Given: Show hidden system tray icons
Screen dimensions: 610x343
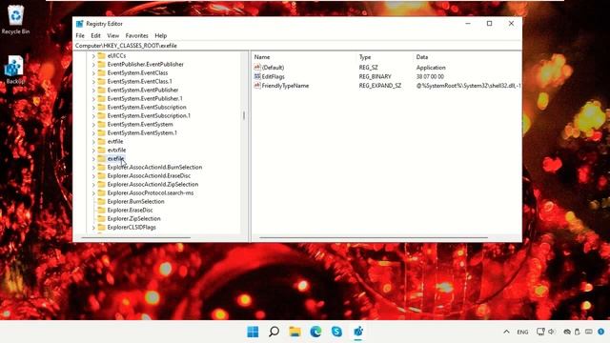Looking at the screenshot, I should point(506,332).
